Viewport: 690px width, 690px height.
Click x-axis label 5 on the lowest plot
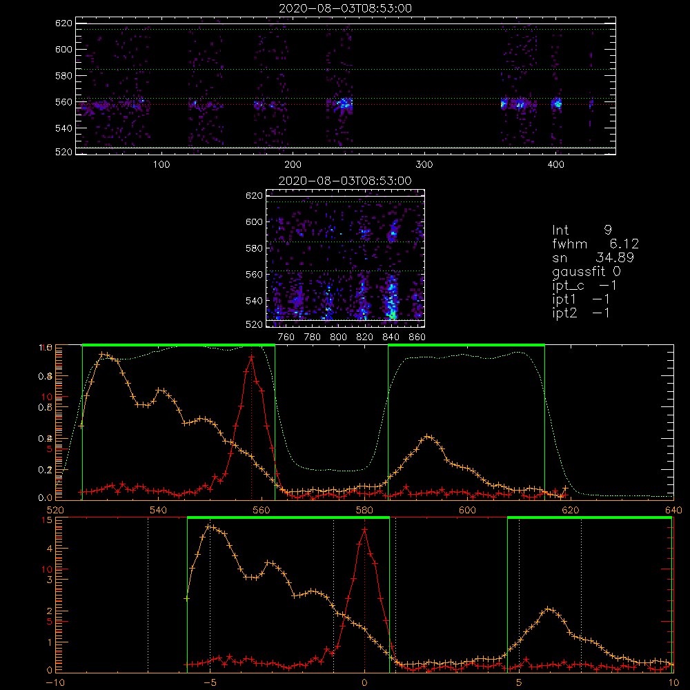[519, 682]
